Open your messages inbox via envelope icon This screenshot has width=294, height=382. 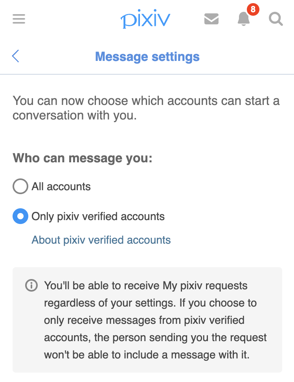(x=211, y=18)
